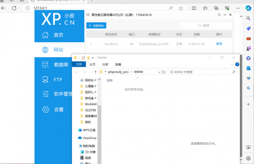Select the 网站 website globe icon

tap(45, 50)
